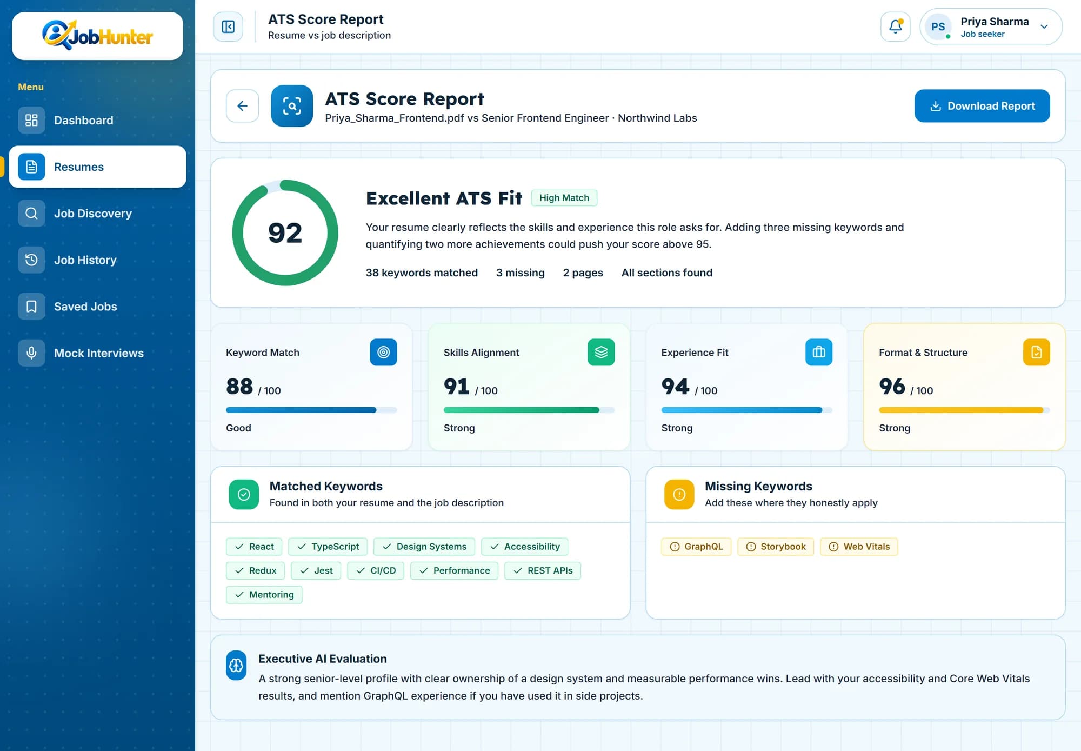
Task: Click the 'Executive AI Evaluation' heading
Action: [x=323, y=659]
